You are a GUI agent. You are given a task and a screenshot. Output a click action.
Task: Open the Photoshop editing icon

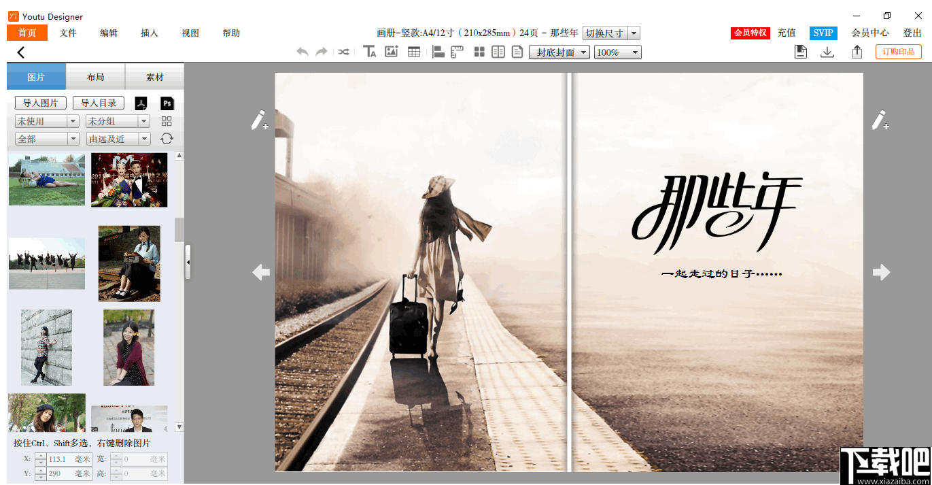tap(166, 103)
